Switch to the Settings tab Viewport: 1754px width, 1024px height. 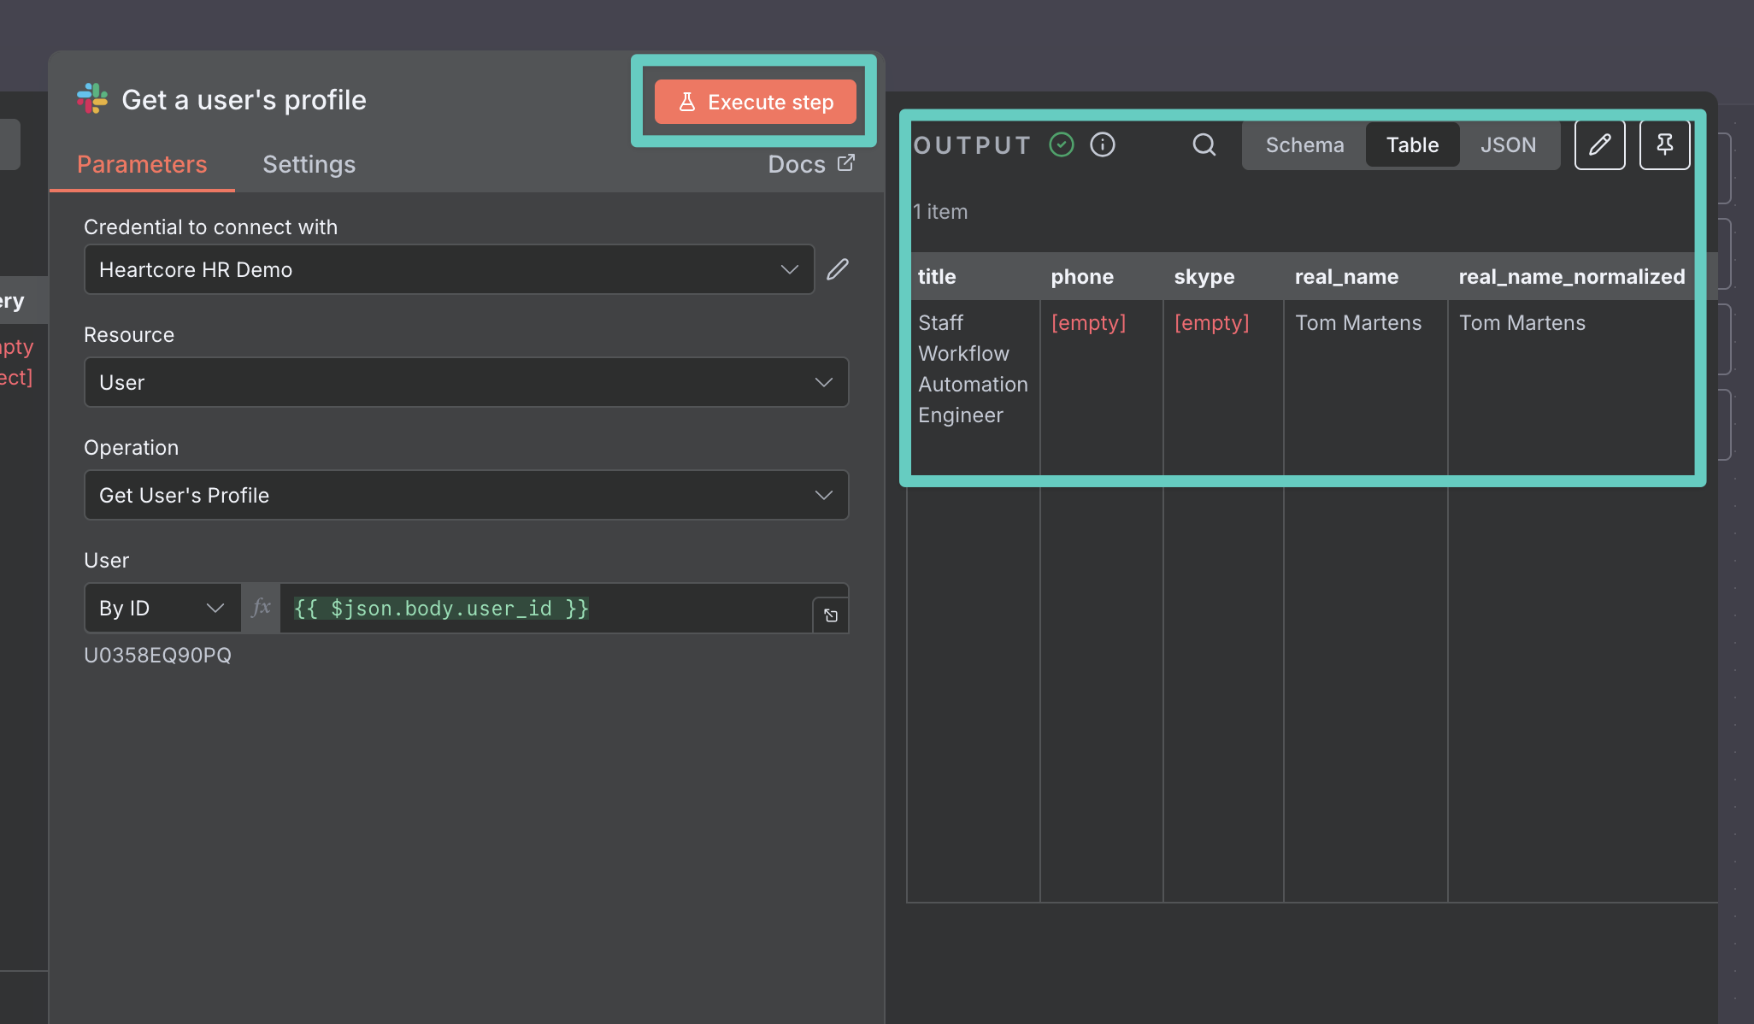(309, 164)
